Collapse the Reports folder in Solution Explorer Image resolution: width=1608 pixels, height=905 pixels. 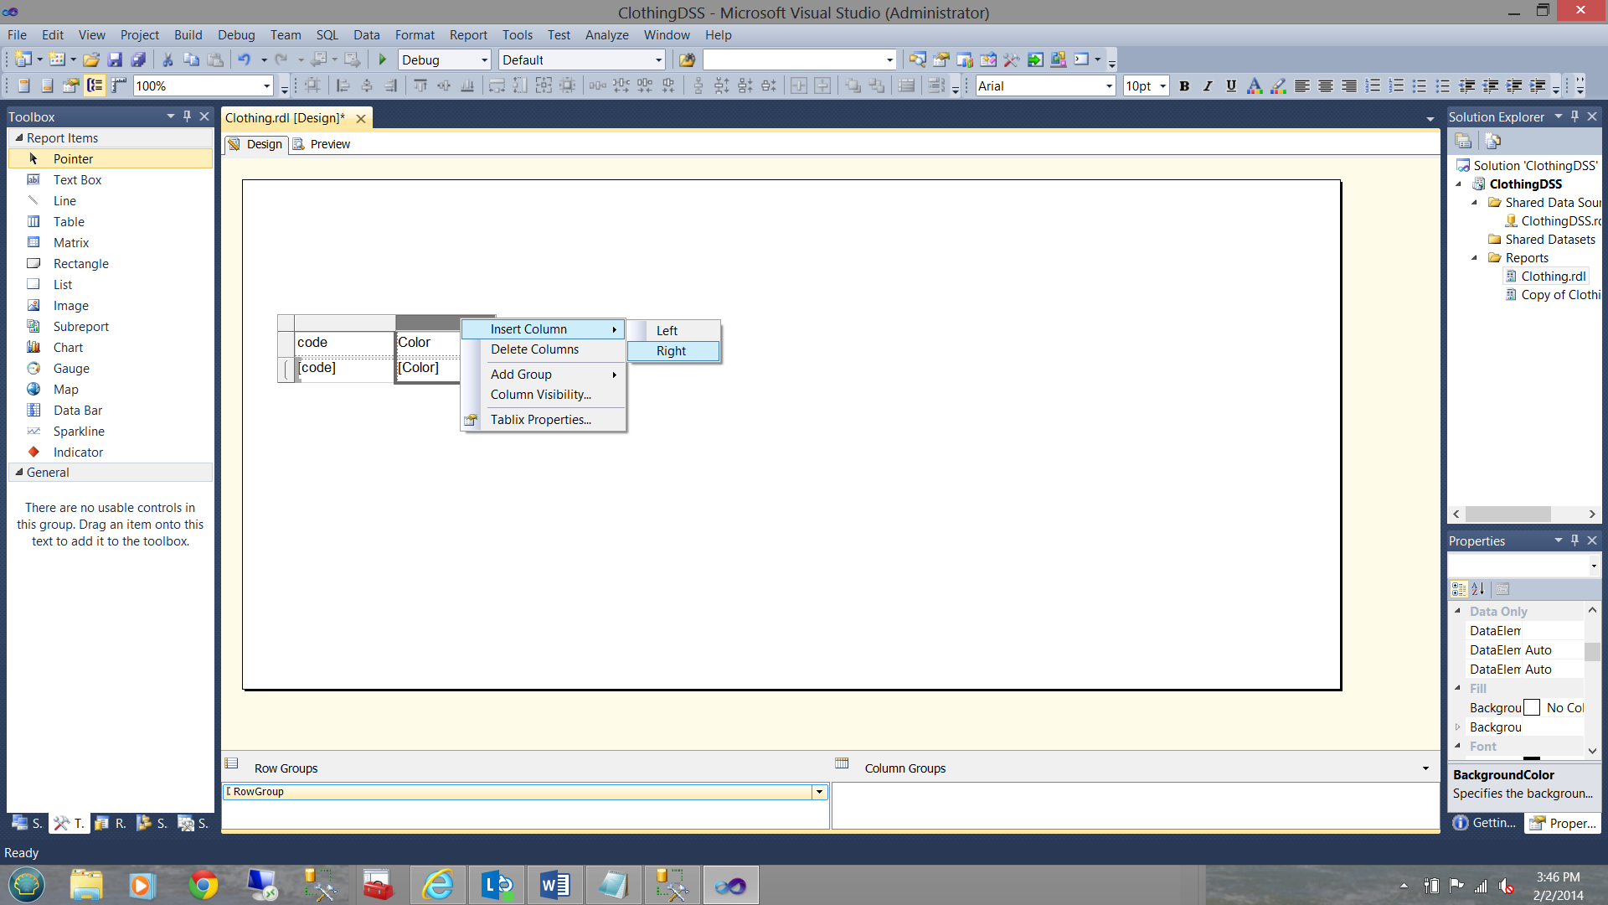coord(1475,258)
